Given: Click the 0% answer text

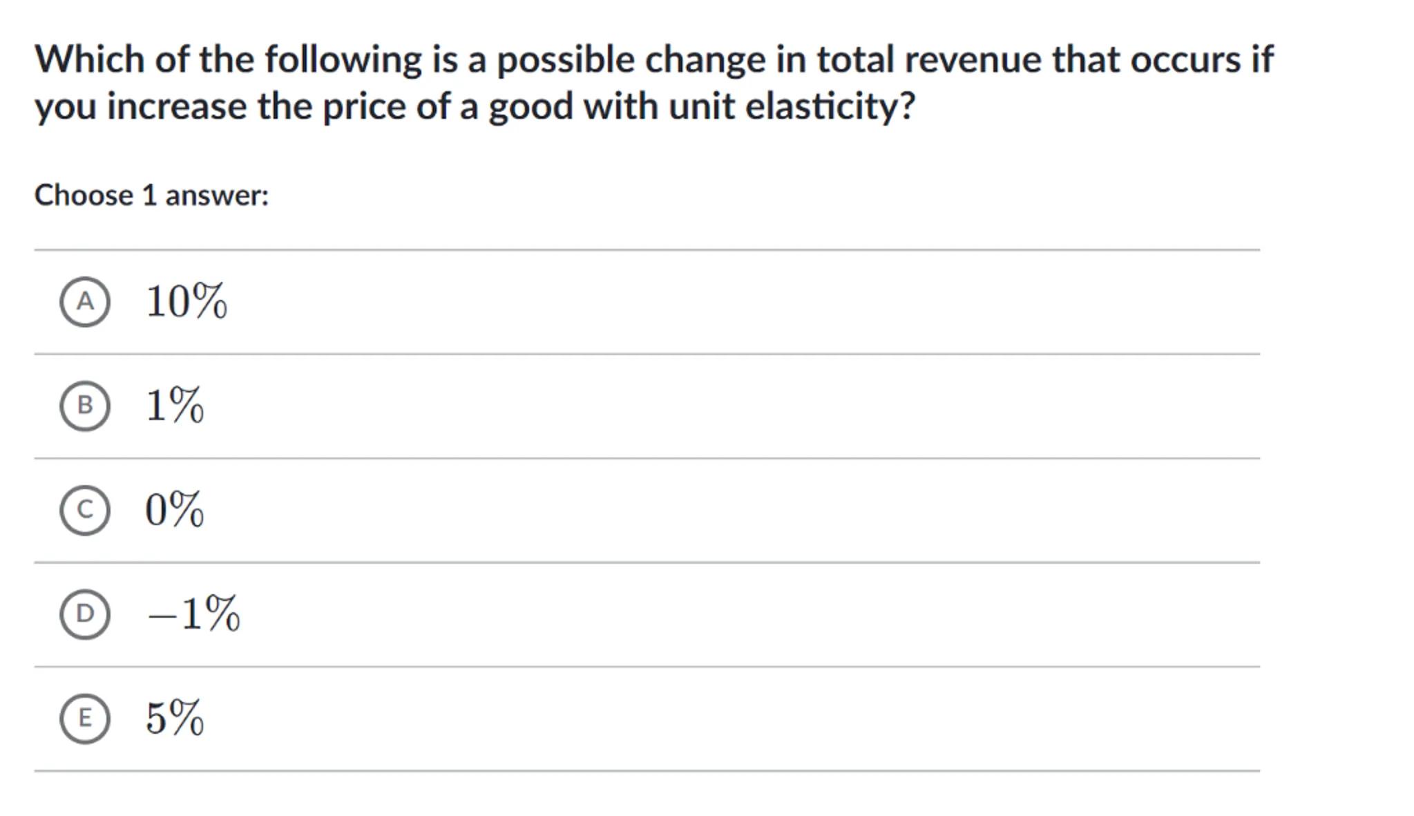Looking at the screenshot, I should 175,510.
